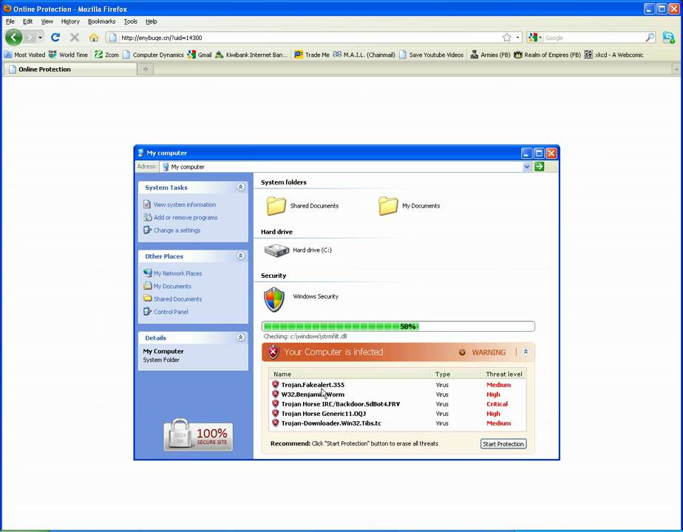Open the Edit menu
This screenshot has height=532, width=683.
point(28,21)
